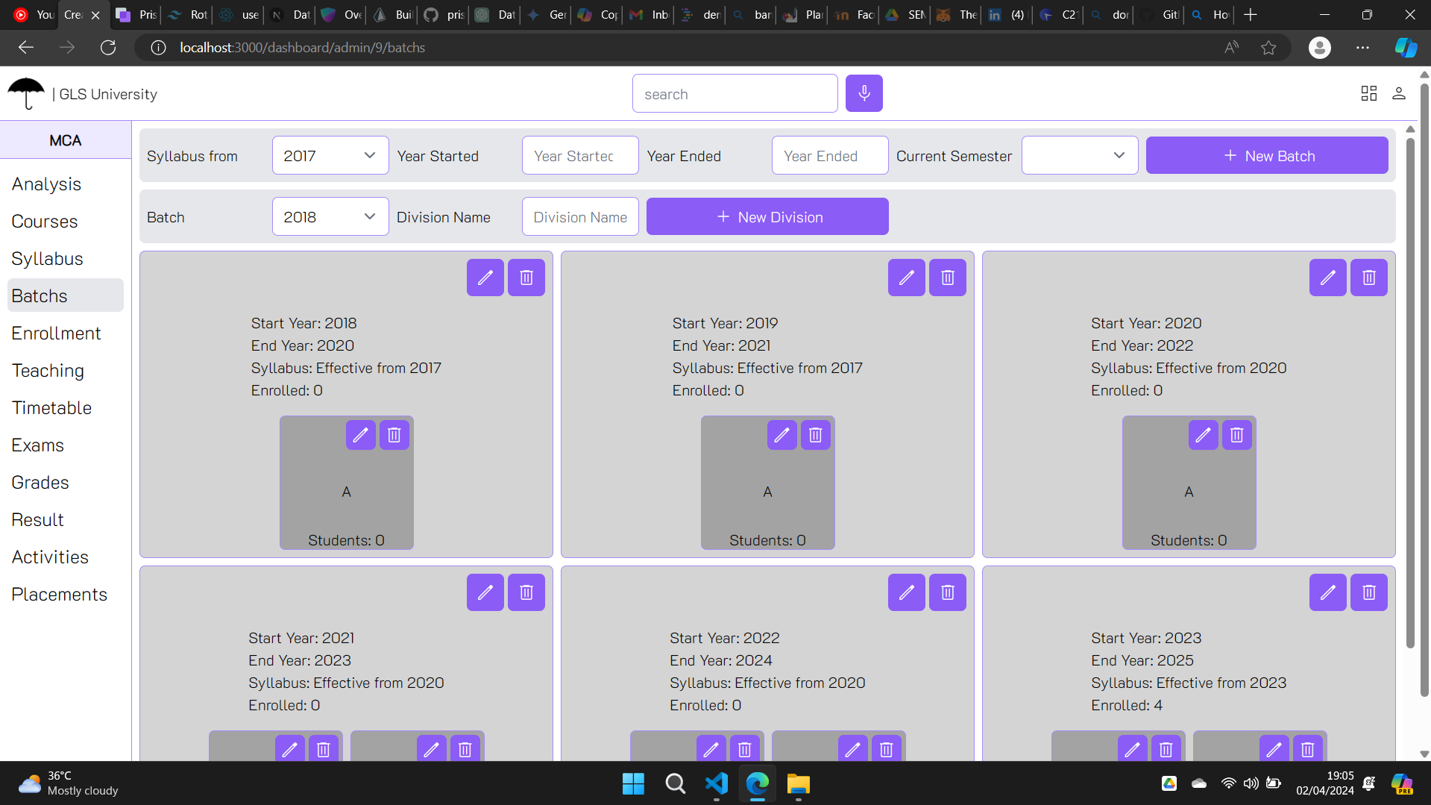Click the microphone voice search icon
The width and height of the screenshot is (1431, 805).
coord(864,93)
